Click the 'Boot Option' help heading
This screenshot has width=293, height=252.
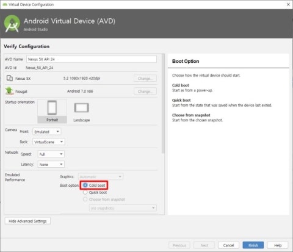click(x=186, y=61)
